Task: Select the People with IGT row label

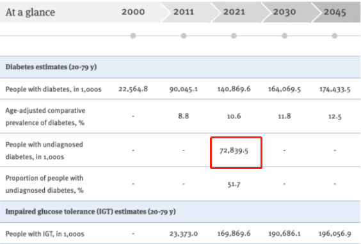Action: pyautogui.click(x=45, y=234)
